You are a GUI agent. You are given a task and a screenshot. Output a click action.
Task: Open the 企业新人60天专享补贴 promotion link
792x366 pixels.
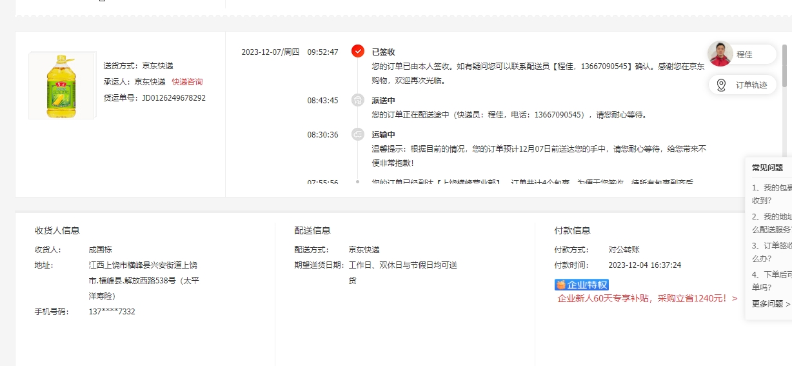[648, 299]
